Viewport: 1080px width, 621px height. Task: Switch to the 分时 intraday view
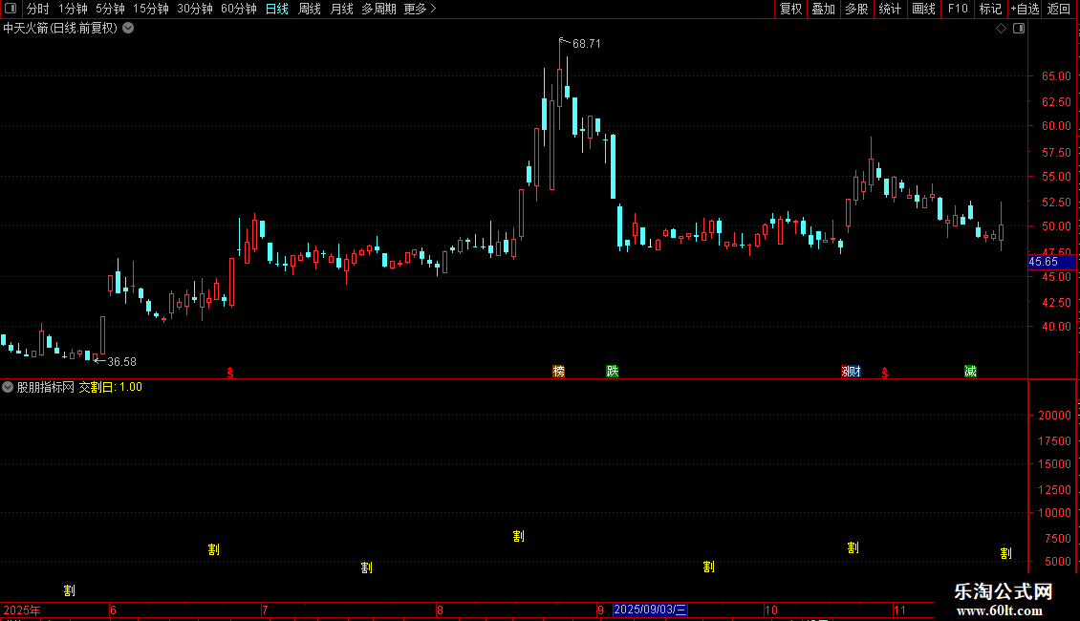tap(38, 9)
